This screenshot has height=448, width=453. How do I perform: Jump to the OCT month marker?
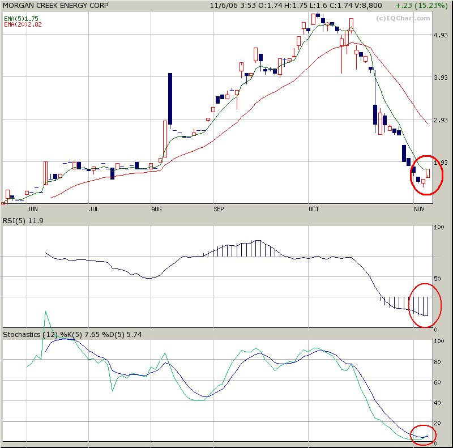[314, 210]
